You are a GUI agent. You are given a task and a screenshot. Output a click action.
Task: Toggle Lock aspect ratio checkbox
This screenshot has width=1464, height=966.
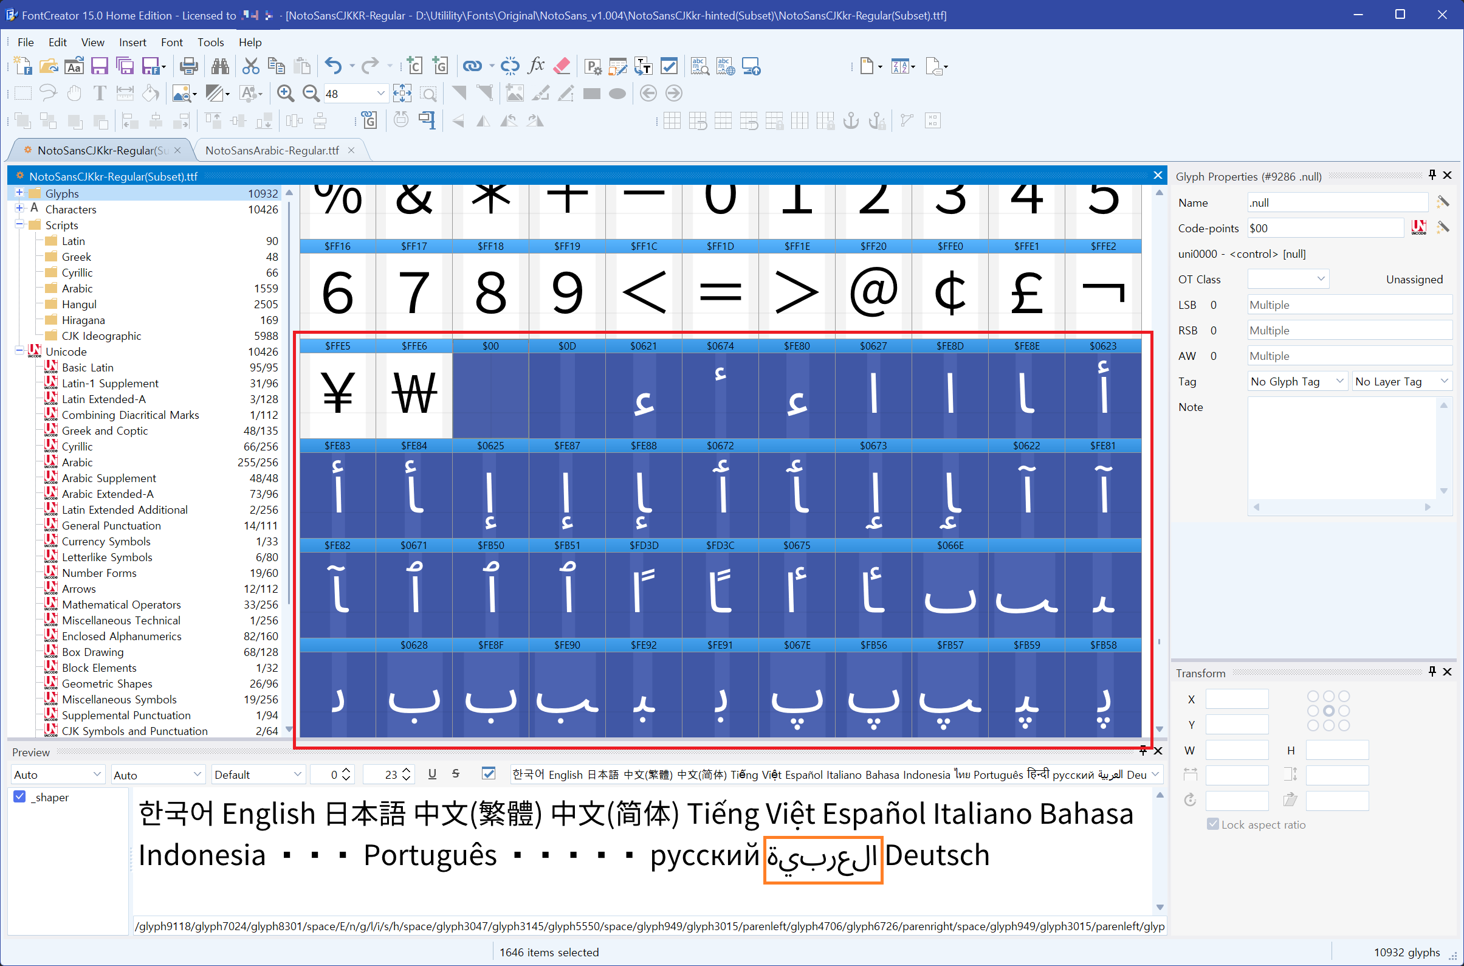pos(1212,824)
